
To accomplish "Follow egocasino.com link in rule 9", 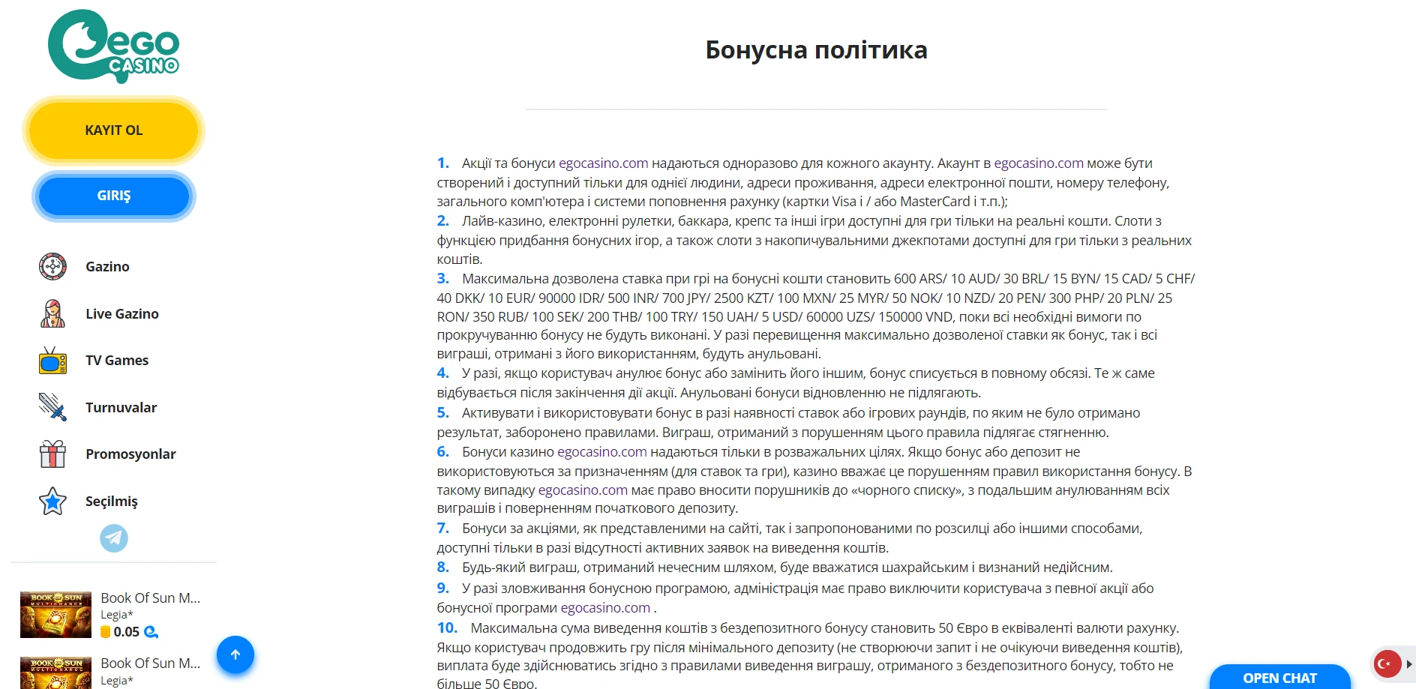I will coord(605,608).
